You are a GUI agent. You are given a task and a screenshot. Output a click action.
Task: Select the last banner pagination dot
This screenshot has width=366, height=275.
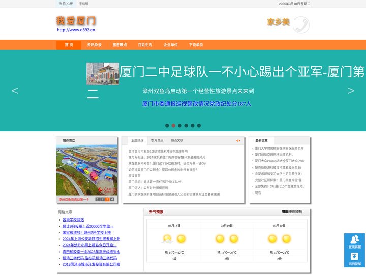199,126
